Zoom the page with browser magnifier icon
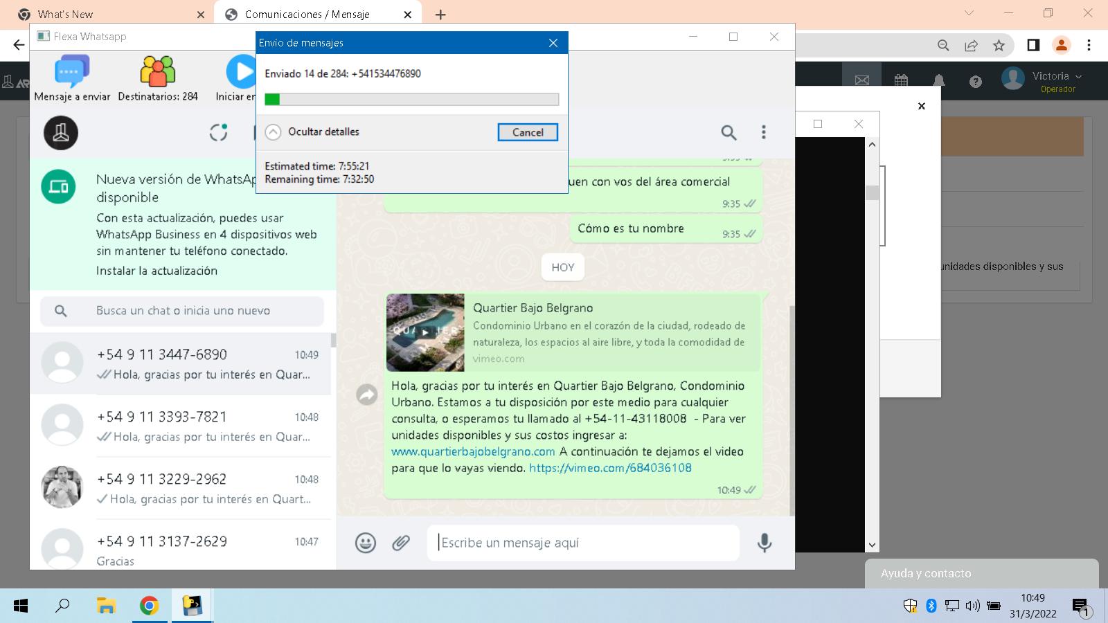The height and width of the screenshot is (623, 1108). [x=943, y=45]
